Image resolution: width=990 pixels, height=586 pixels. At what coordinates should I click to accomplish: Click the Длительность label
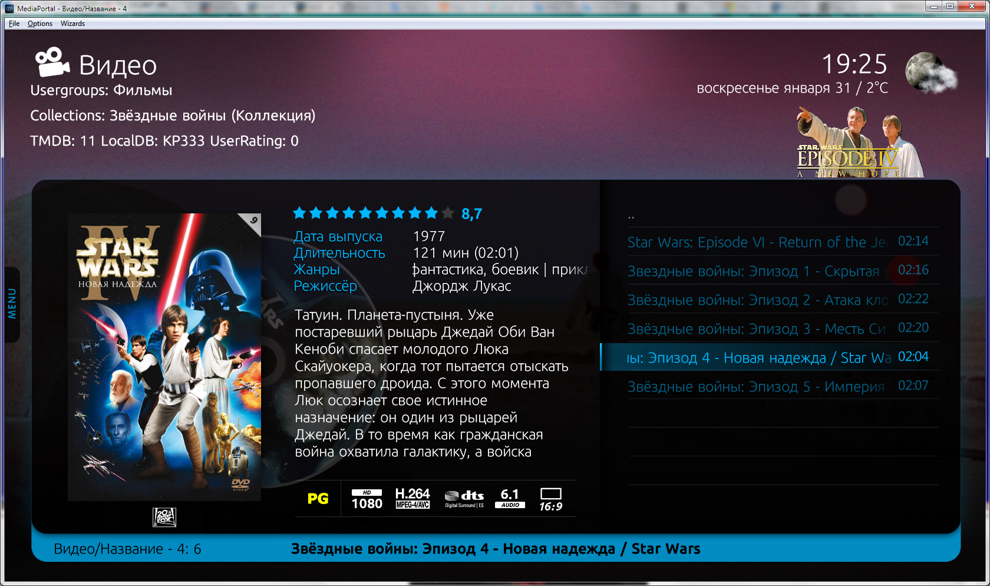339,253
